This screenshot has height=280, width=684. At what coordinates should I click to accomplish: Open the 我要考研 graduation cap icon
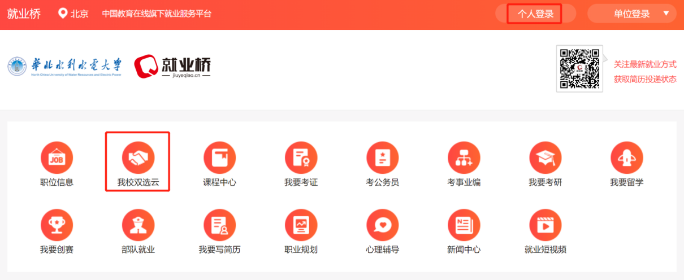(x=545, y=158)
